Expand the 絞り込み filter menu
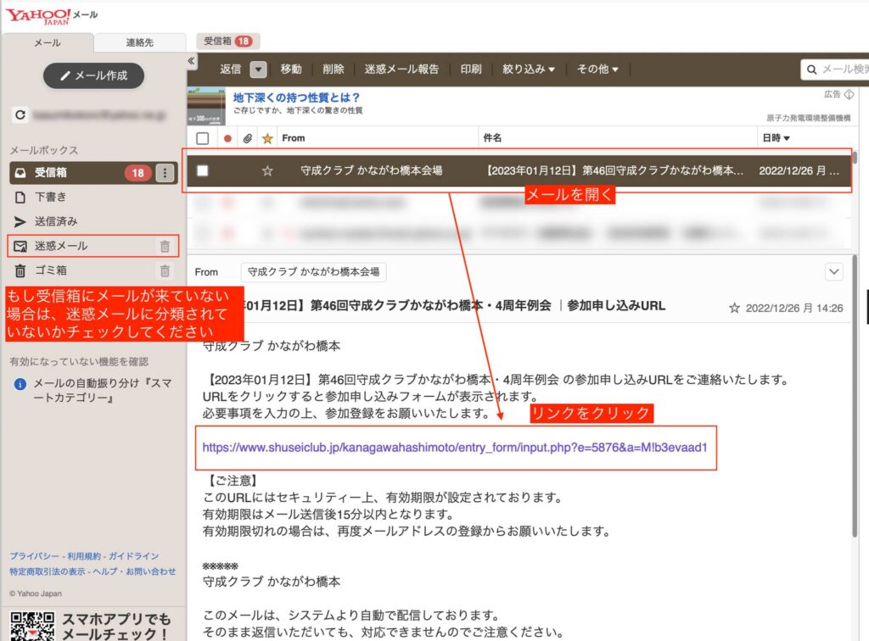 [528, 70]
